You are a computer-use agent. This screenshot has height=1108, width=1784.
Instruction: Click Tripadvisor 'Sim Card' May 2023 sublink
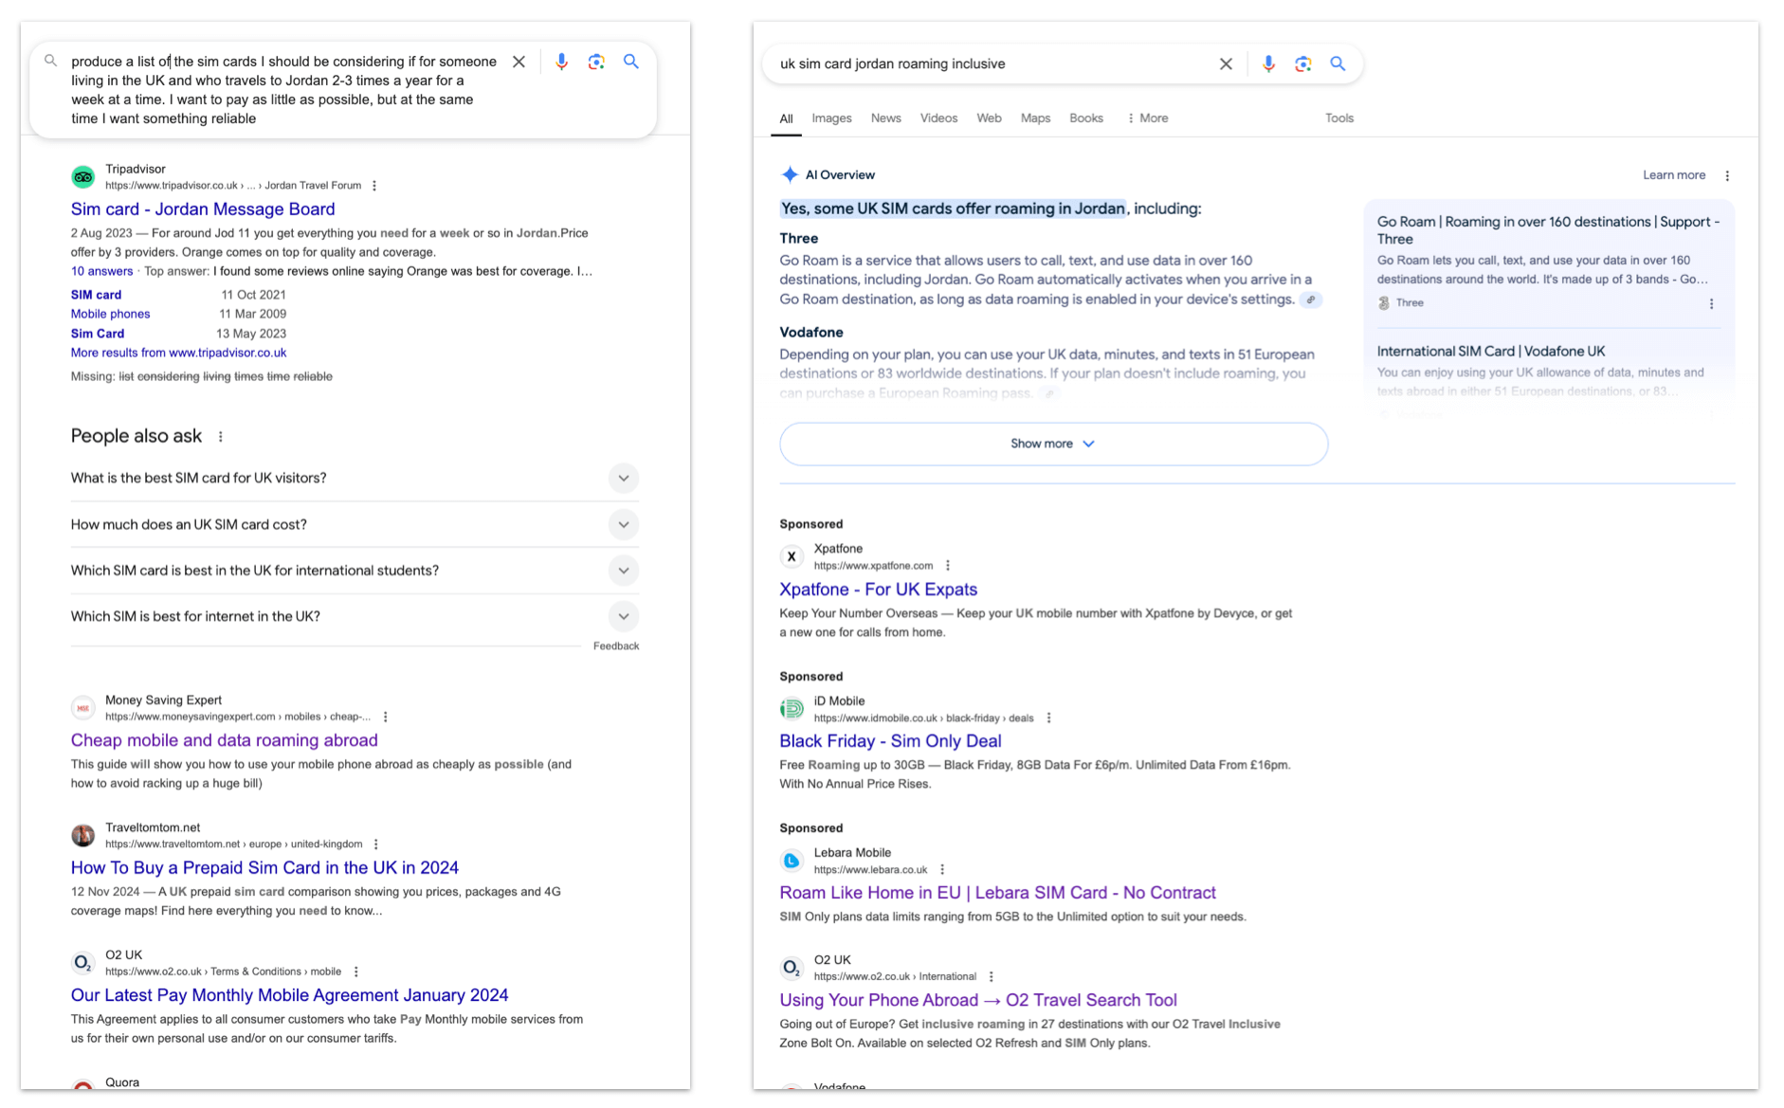tap(98, 334)
